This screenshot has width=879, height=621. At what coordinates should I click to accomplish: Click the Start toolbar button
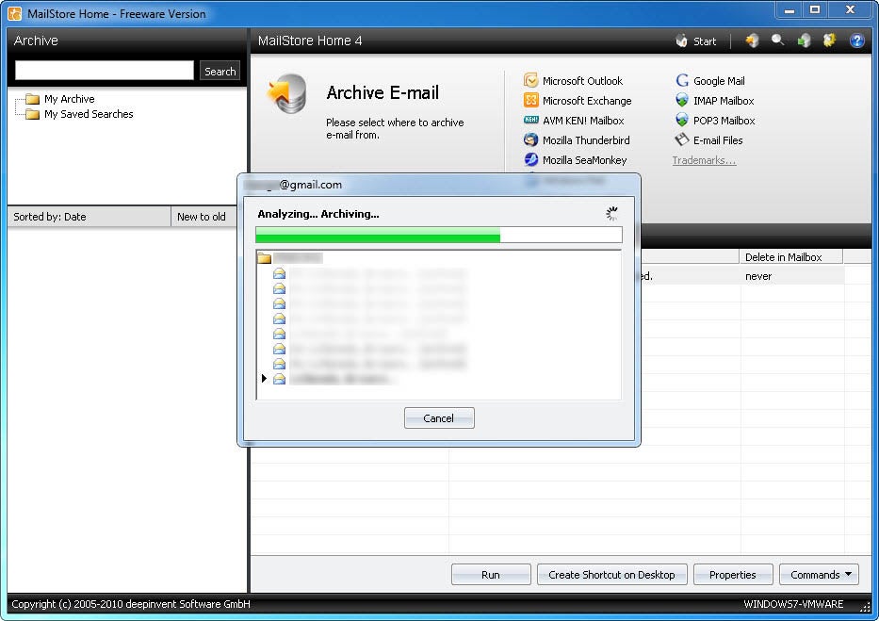[x=696, y=41]
